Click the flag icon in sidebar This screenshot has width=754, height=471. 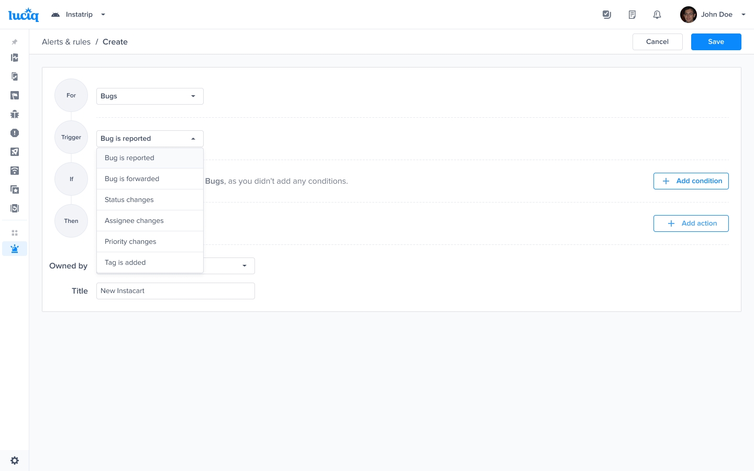(x=15, y=95)
